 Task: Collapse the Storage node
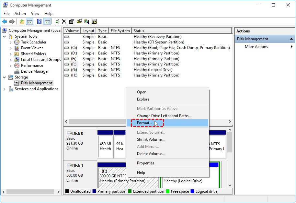tap(4, 77)
